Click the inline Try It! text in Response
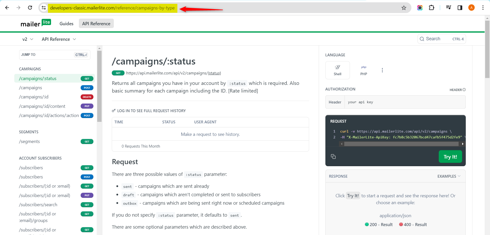This screenshot has height=235, width=490. [x=353, y=196]
